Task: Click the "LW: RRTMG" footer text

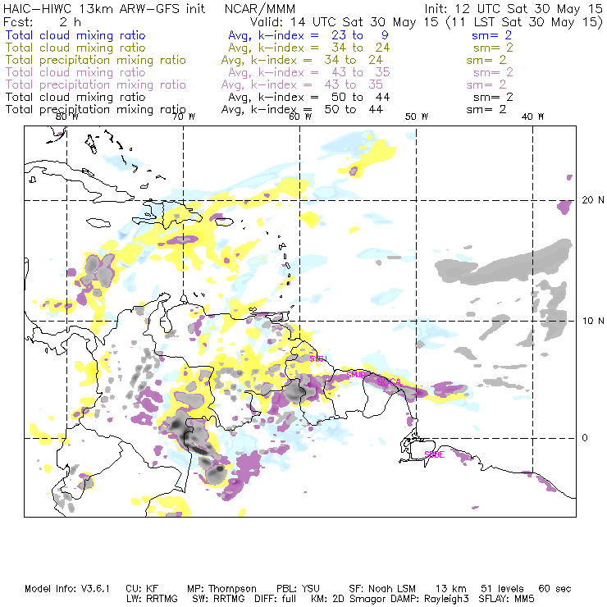Action: point(152,599)
